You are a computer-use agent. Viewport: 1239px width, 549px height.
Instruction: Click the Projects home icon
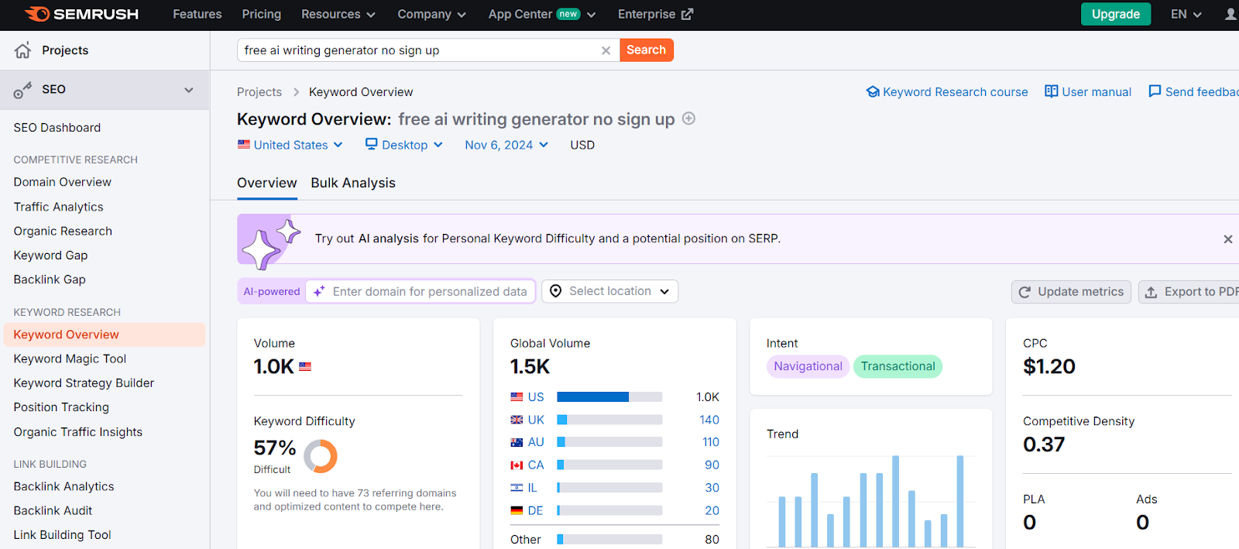pos(22,50)
